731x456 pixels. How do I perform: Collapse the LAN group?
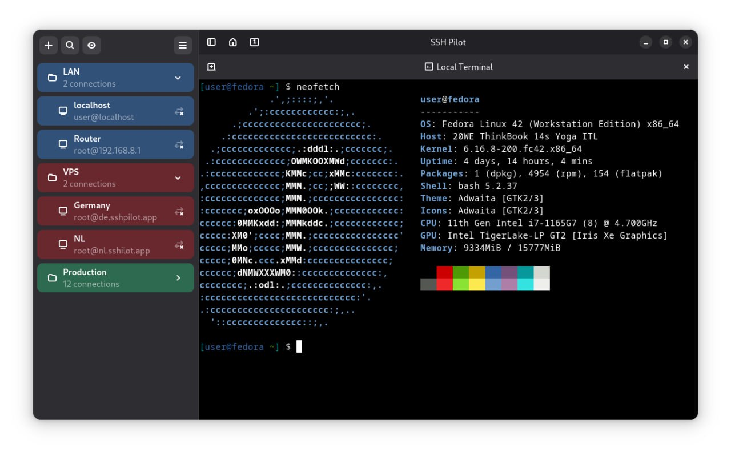[178, 78]
